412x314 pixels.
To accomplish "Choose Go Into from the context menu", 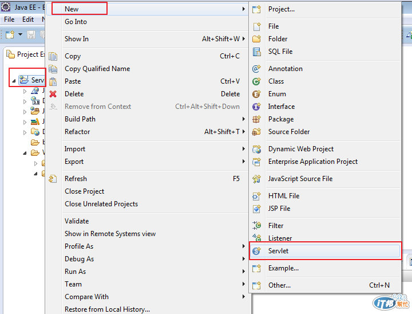I will click(x=147, y=22).
